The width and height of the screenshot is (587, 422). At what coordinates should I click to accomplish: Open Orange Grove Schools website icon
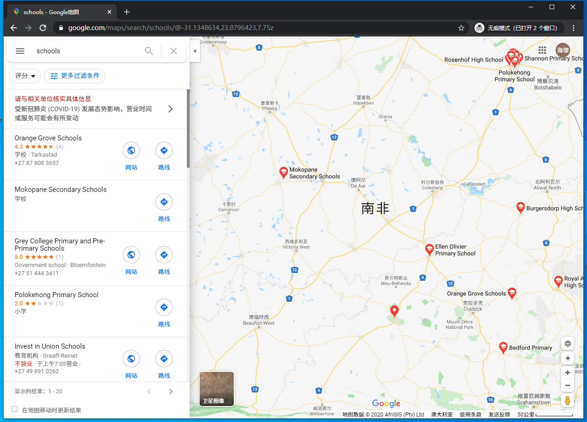(131, 150)
